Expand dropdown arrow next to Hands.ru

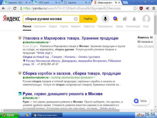coord(39,98)
